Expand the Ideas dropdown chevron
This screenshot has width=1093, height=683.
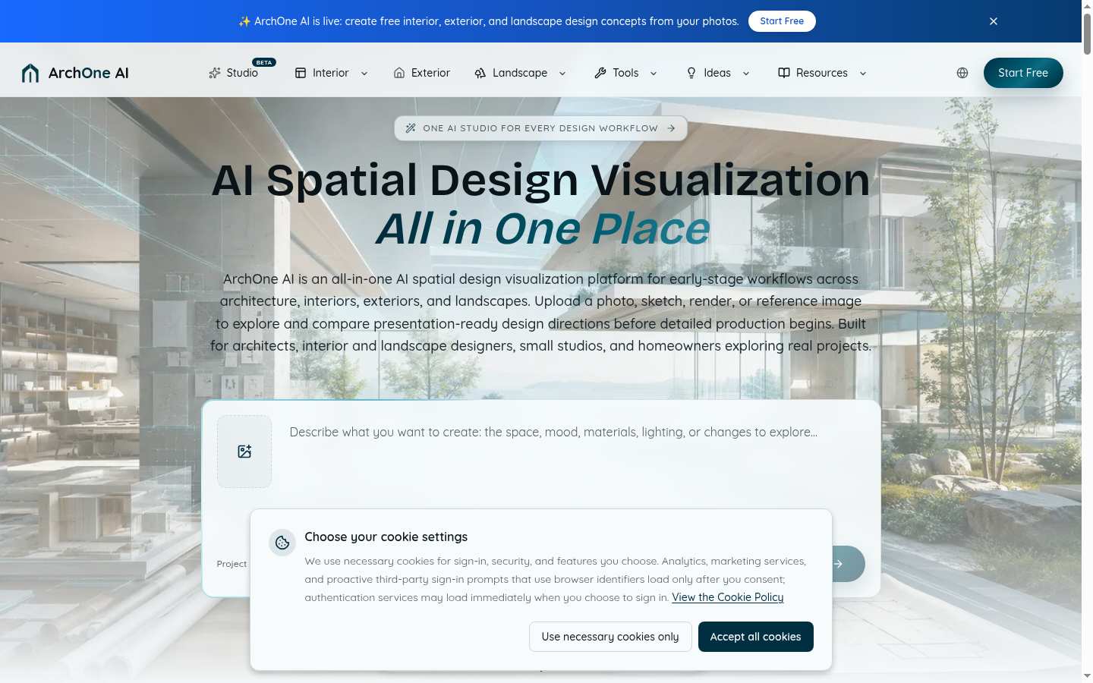click(x=746, y=74)
